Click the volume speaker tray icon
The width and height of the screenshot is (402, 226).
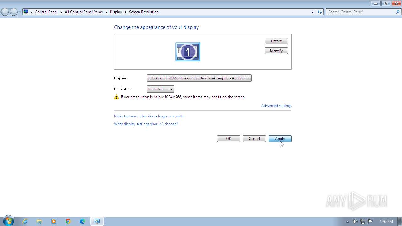[x=355, y=222]
